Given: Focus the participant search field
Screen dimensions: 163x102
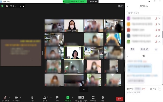Looking at the screenshot, I should (x=144, y=13).
